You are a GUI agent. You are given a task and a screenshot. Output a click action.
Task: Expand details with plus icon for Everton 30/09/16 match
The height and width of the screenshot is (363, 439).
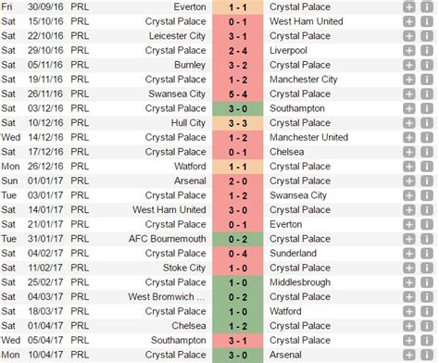pyautogui.click(x=408, y=6)
